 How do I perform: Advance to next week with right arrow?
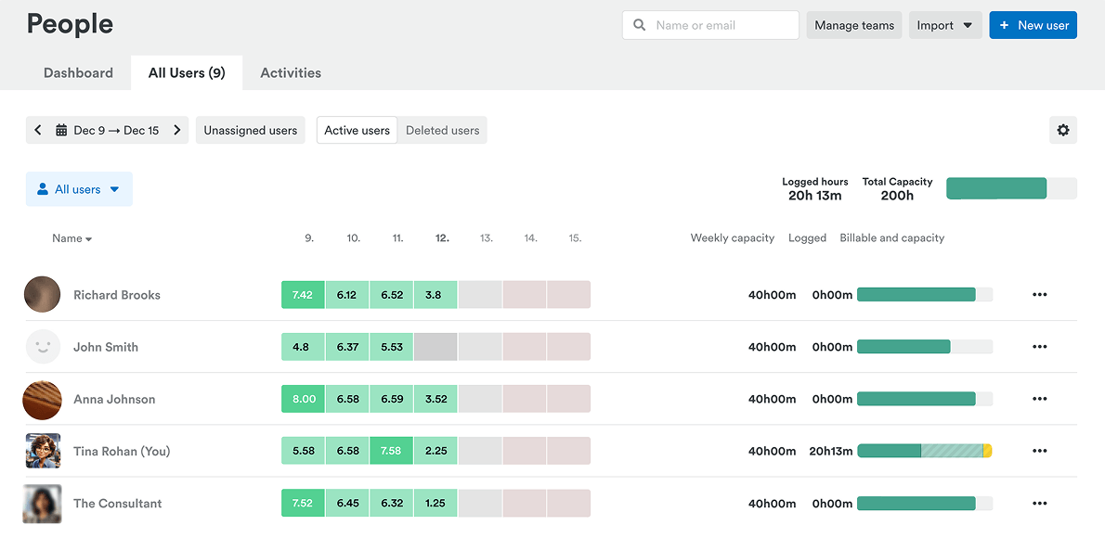(177, 131)
